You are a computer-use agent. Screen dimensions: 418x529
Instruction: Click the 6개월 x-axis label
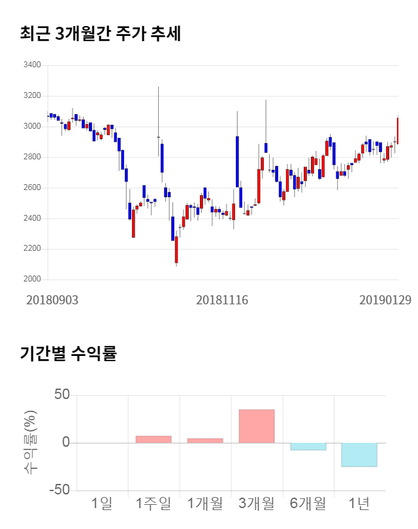point(308,504)
